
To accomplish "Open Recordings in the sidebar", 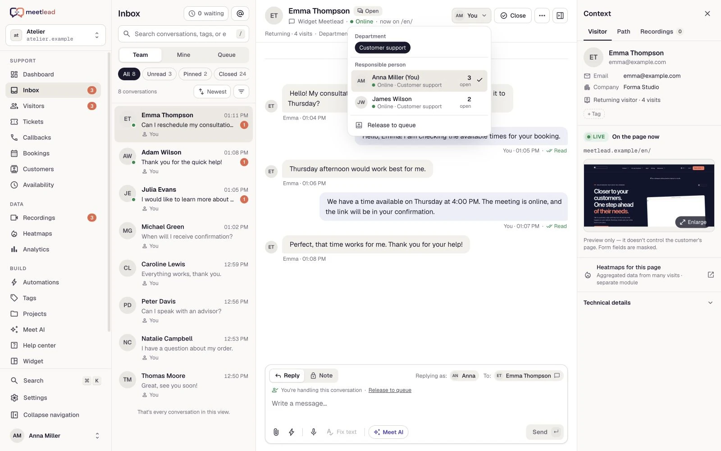I will [x=53, y=218].
